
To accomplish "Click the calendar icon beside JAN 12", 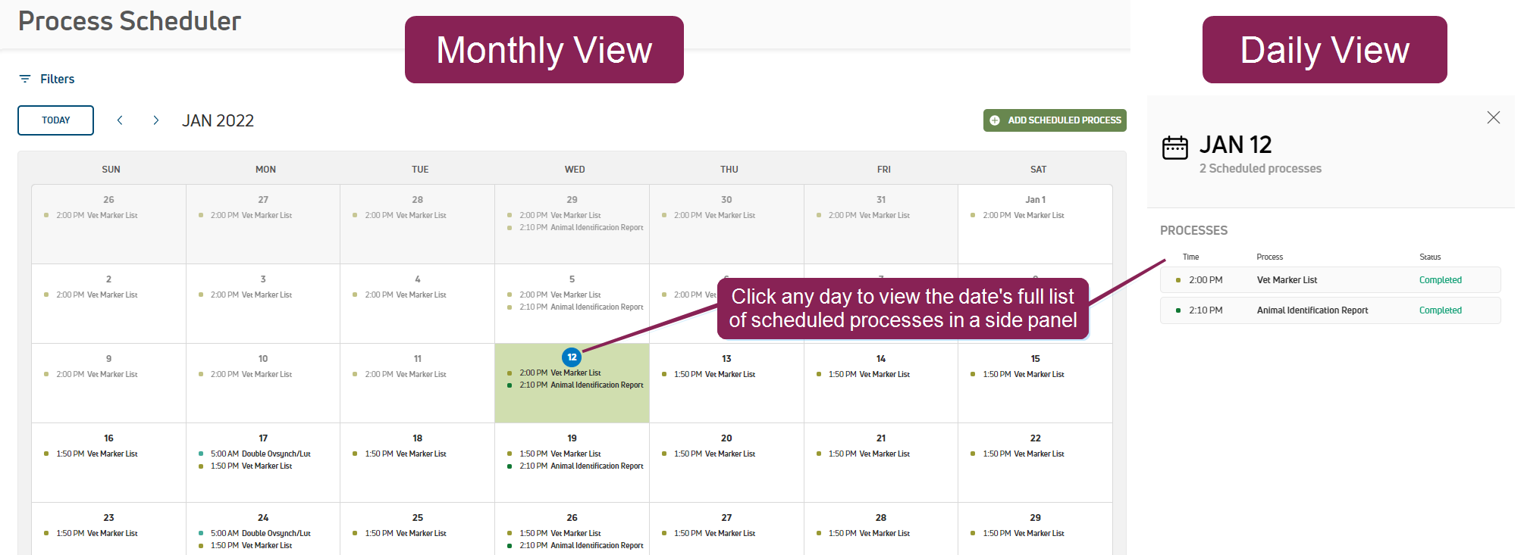I will [1174, 148].
